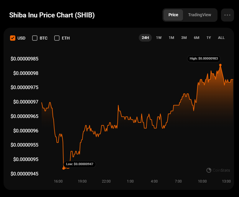The image size is (239, 197).
Task: Switch to the TradingView tab
Action: [x=200, y=15]
